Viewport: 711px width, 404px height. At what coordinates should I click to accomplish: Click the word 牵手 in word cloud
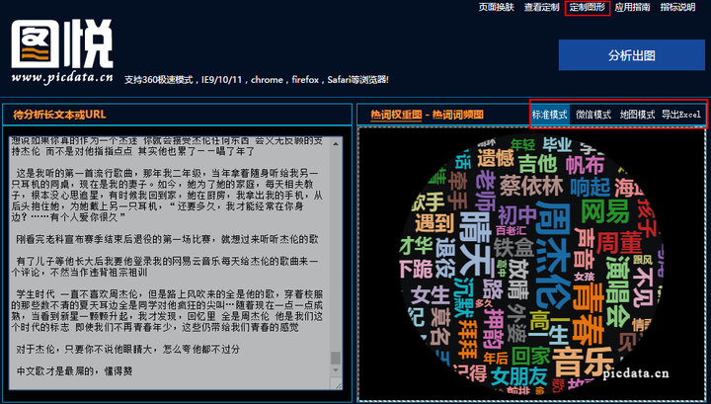pyautogui.click(x=457, y=190)
